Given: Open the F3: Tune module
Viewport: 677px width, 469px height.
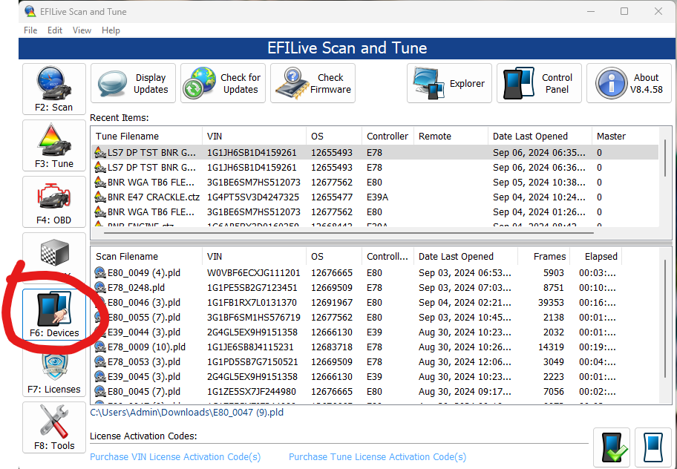Looking at the screenshot, I should tap(54, 145).
